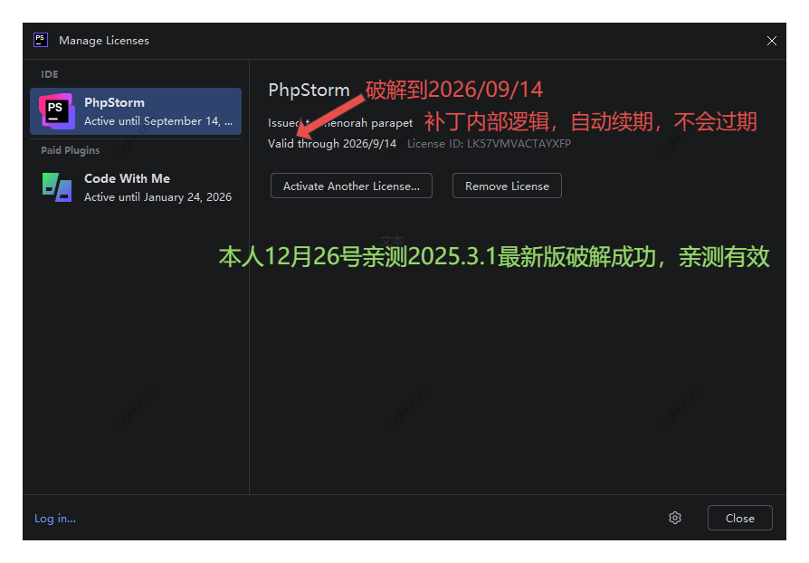Click the PhpStorm logo in license list
Image resolution: width=809 pixels, height=563 pixels.
point(56,110)
